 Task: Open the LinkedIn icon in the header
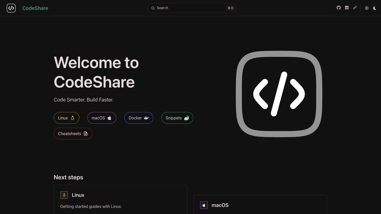point(347,8)
